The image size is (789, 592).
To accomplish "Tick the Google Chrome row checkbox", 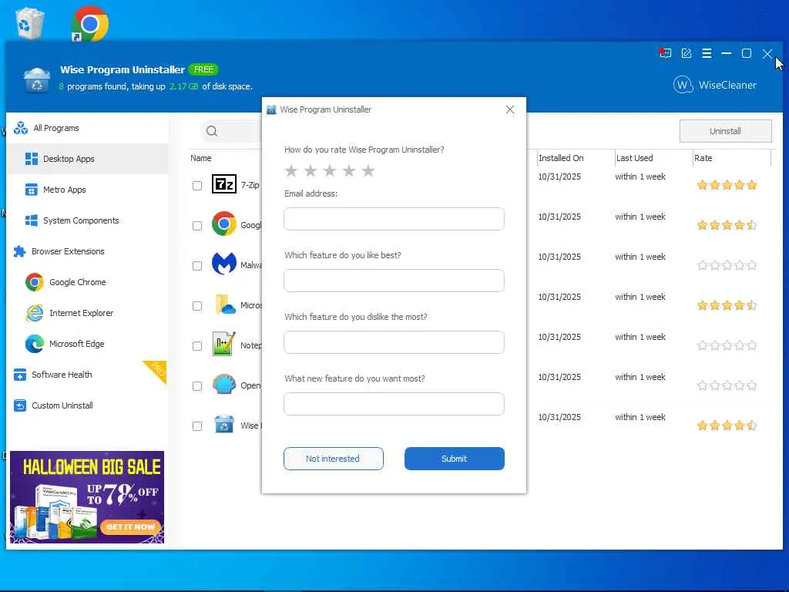I will pyautogui.click(x=197, y=226).
